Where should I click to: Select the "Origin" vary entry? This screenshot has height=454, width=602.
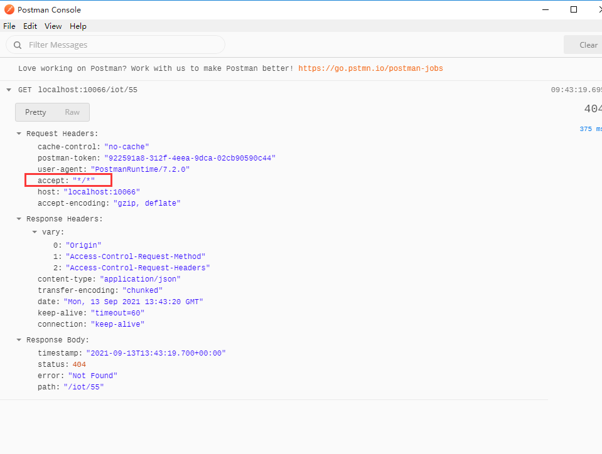click(x=83, y=245)
